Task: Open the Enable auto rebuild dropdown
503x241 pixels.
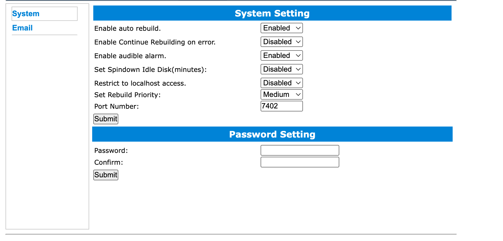Action: (x=282, y=28)
